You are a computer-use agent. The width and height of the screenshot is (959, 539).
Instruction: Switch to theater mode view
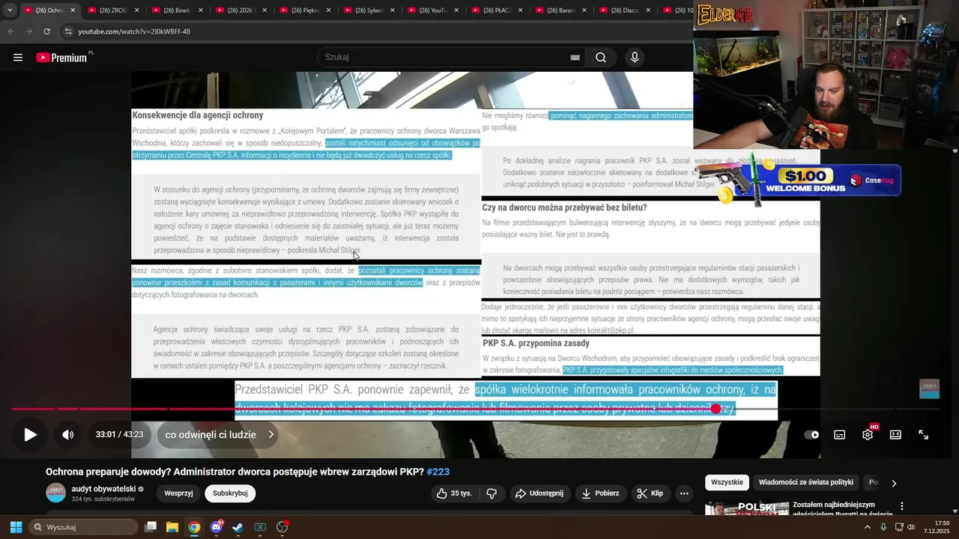click(895, 435)
